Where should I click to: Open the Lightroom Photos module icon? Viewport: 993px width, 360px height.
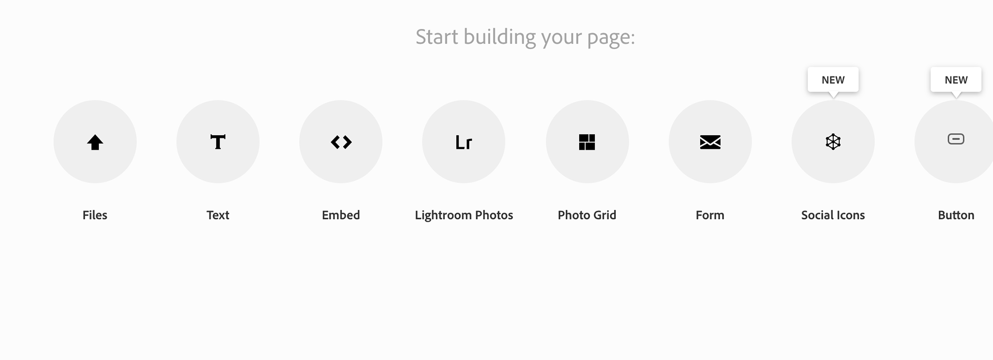(463, 142)
